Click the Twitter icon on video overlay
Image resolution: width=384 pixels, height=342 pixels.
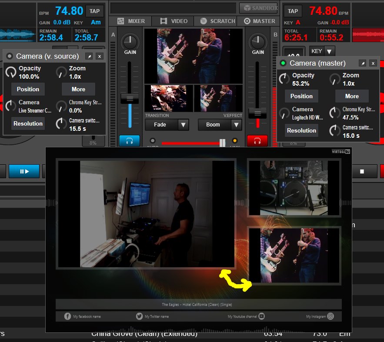click(139, 316)
